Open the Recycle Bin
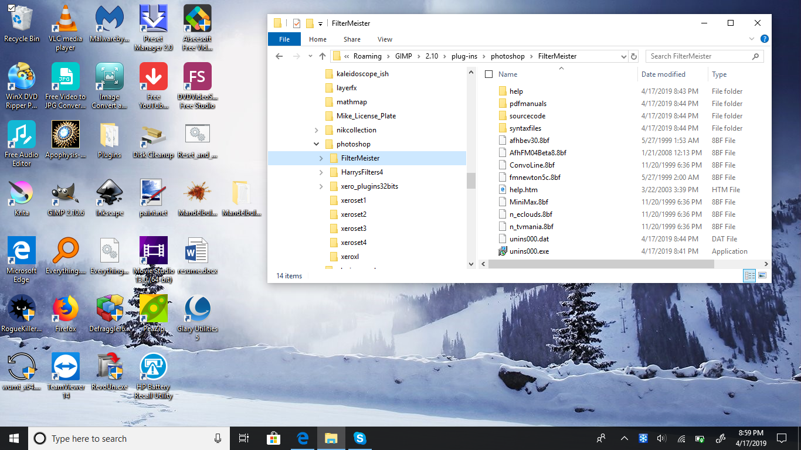 (22, 24)
